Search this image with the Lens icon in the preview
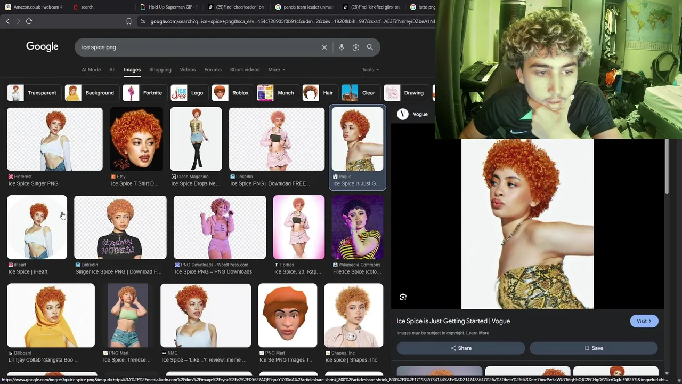The height and width of the screenshot is (384, 682). (x=403, y=297)
